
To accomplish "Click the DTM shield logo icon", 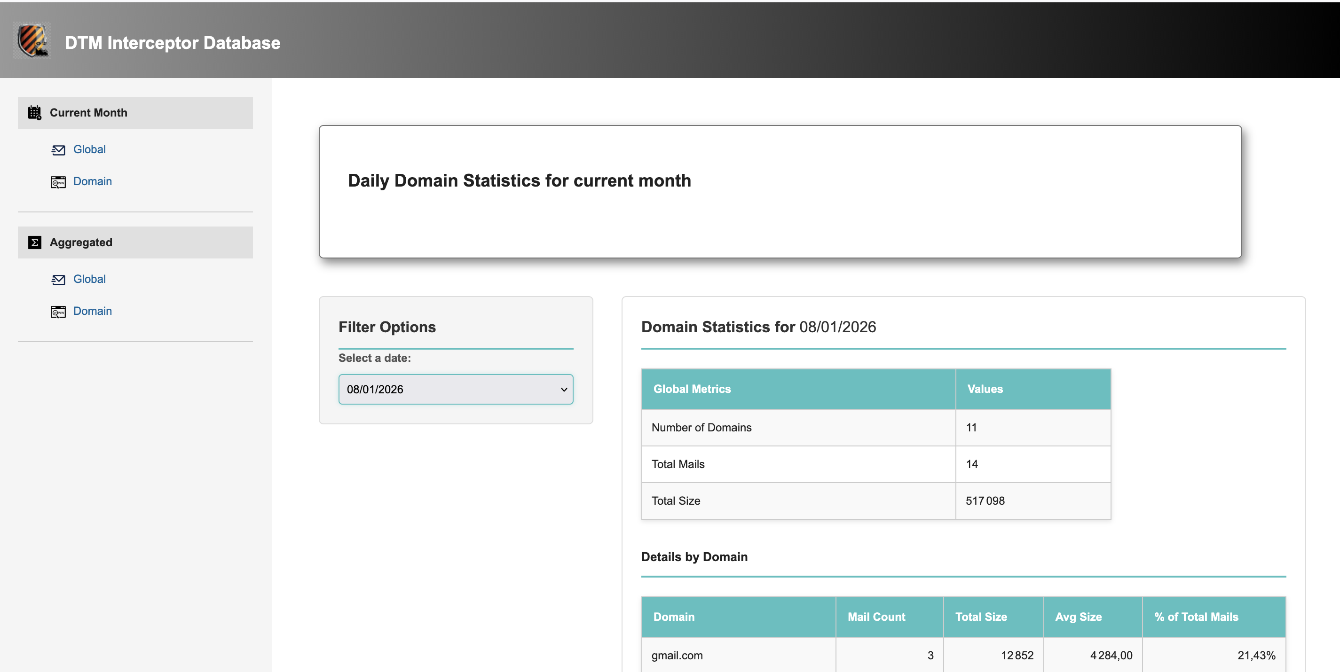I will pos(32,40).
